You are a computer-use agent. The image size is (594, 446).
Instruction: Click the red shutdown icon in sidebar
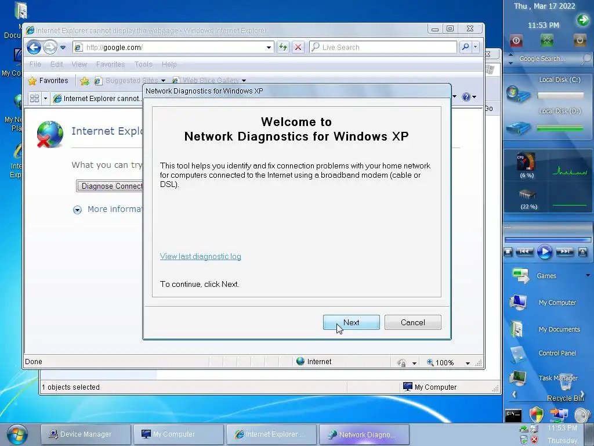(516, 40)
